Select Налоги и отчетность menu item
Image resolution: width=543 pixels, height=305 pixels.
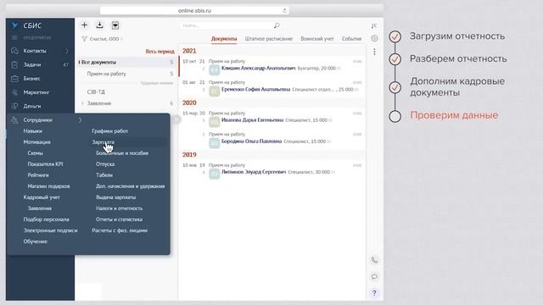click(x=119, y=208)
